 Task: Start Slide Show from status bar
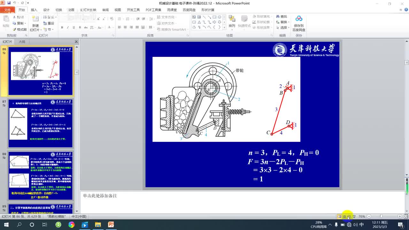(354, 216)
